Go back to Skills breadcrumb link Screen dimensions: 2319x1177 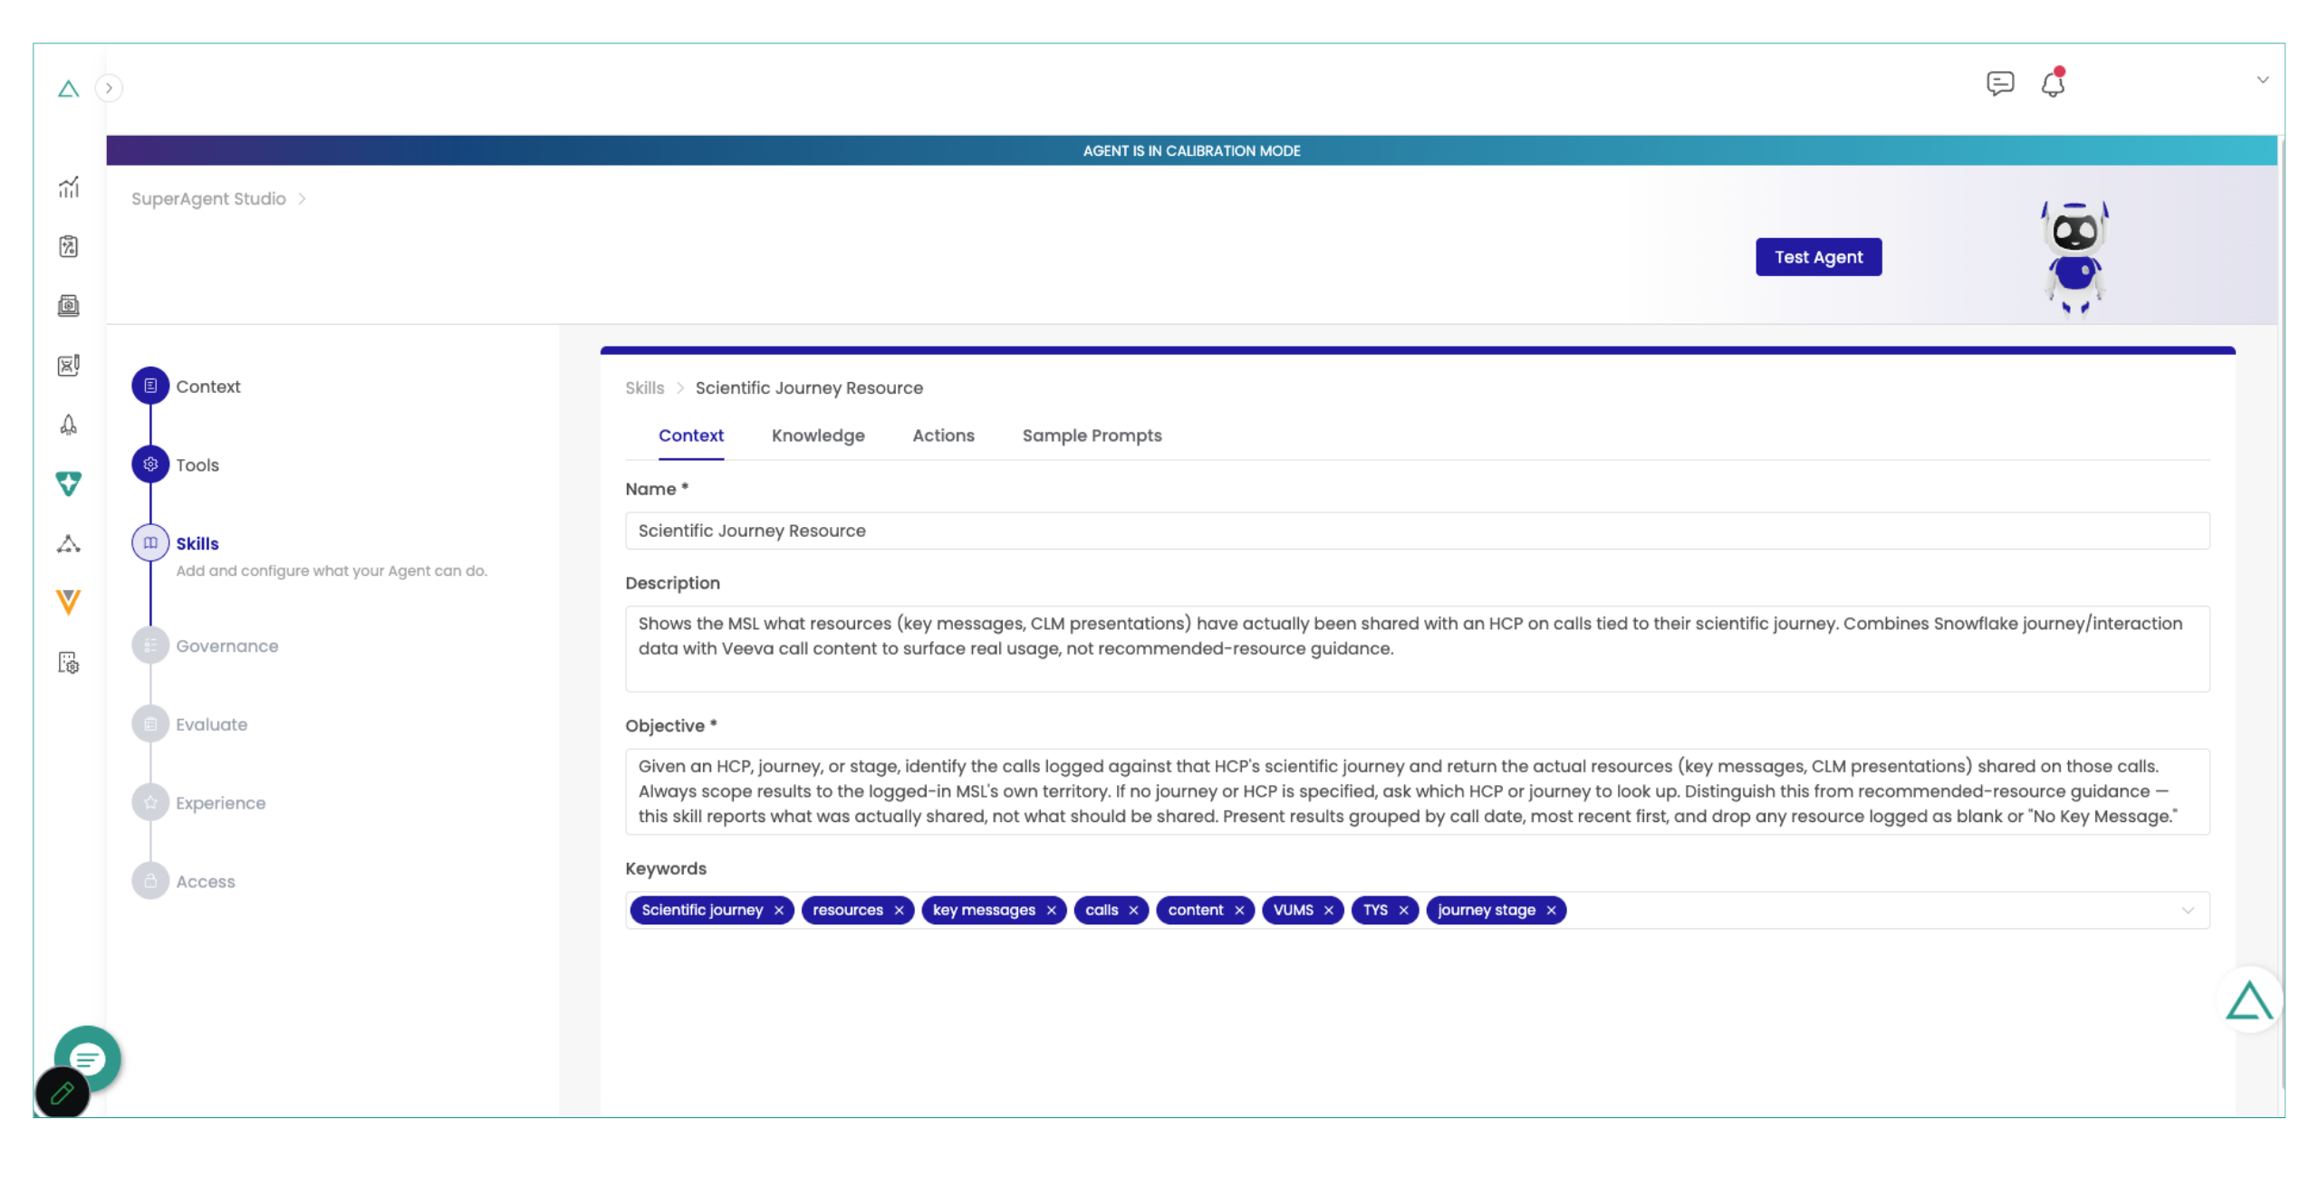pos(644,388)
